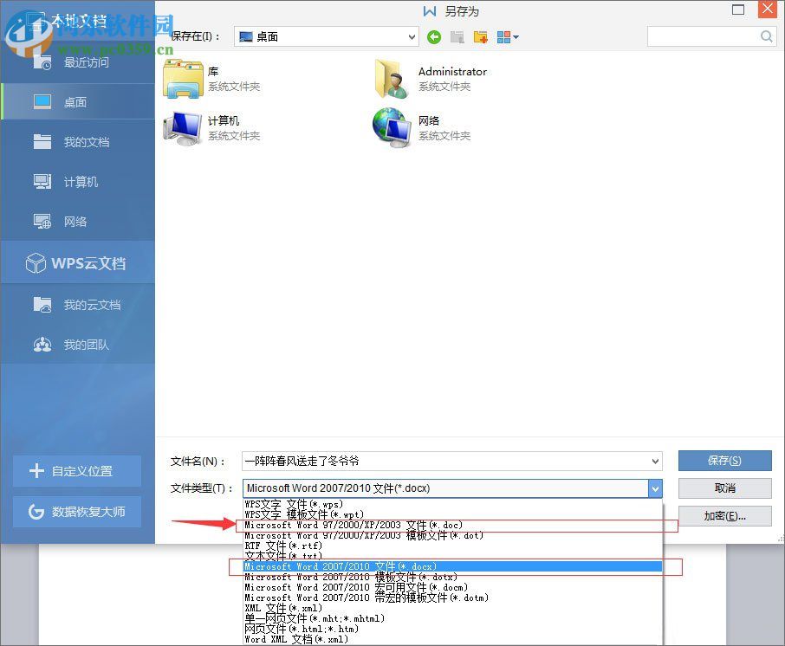Screen dimensions: 785x646
Task: Open 数据恢复大师 from the sidebar
Action: click(x=77, y=512)
